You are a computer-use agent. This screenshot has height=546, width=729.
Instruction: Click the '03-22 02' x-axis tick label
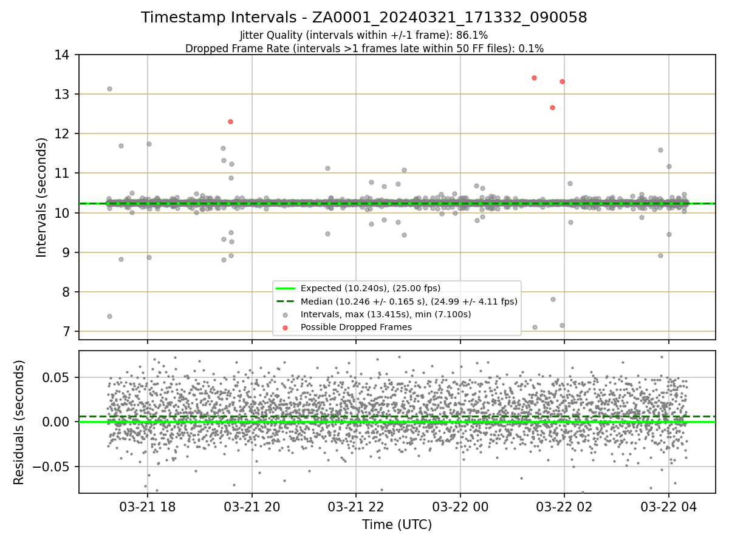(x=564, y=508)
